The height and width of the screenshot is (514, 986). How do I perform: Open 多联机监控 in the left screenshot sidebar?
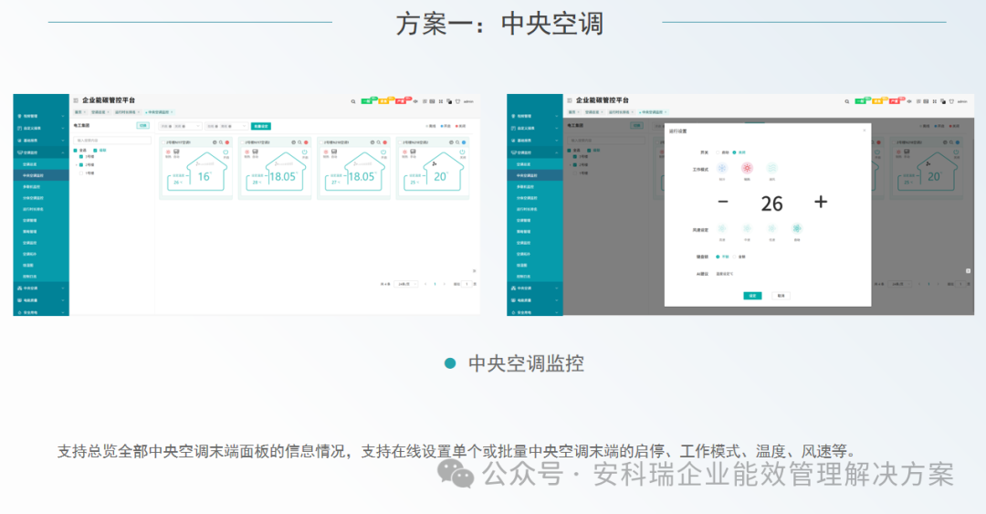pos(41,187)
